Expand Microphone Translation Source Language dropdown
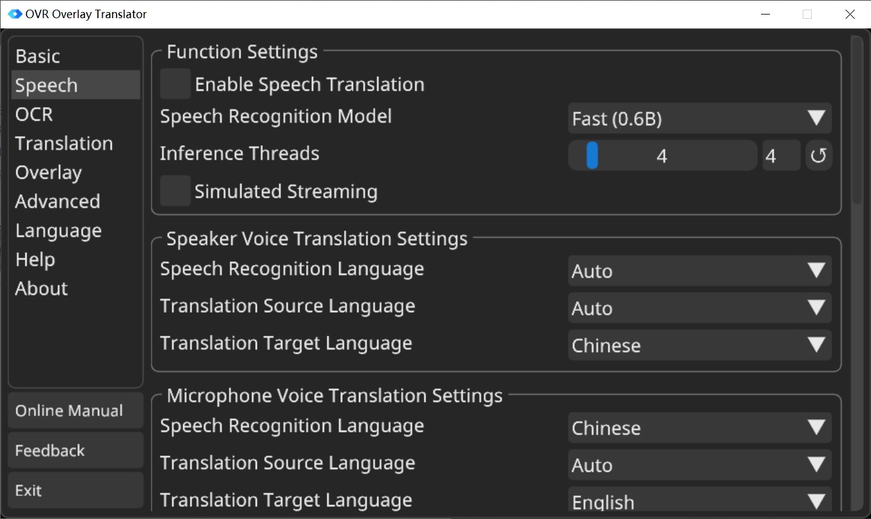871x519 pixels. coord(700,465)
